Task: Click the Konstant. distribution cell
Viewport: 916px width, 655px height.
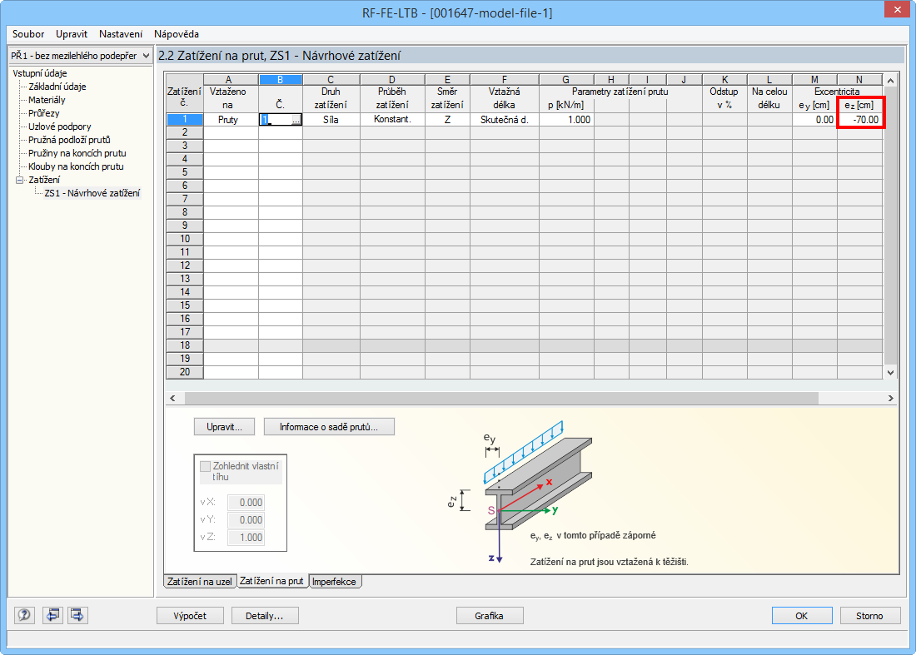Action: point(392,120)
